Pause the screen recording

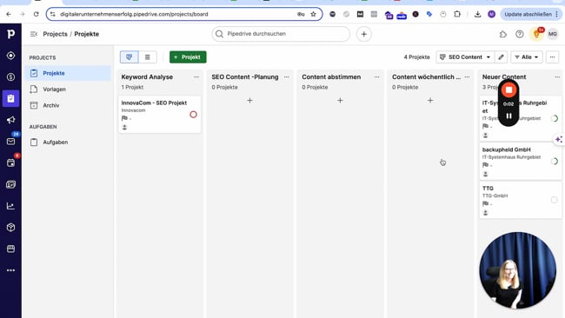(x=508, y=116)
